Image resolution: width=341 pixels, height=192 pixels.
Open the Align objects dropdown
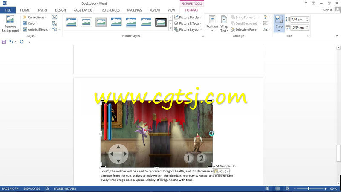click(267, 17)
